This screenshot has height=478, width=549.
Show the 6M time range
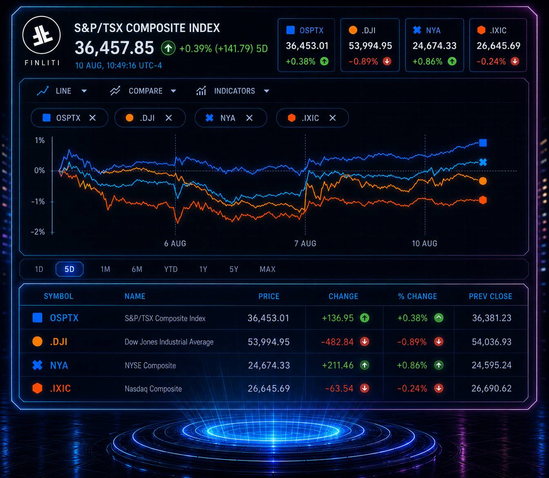[x=137, y=269]
